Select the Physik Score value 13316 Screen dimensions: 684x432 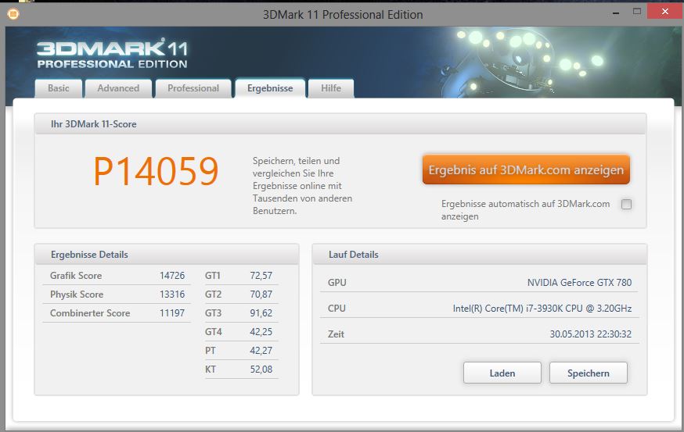172,295
